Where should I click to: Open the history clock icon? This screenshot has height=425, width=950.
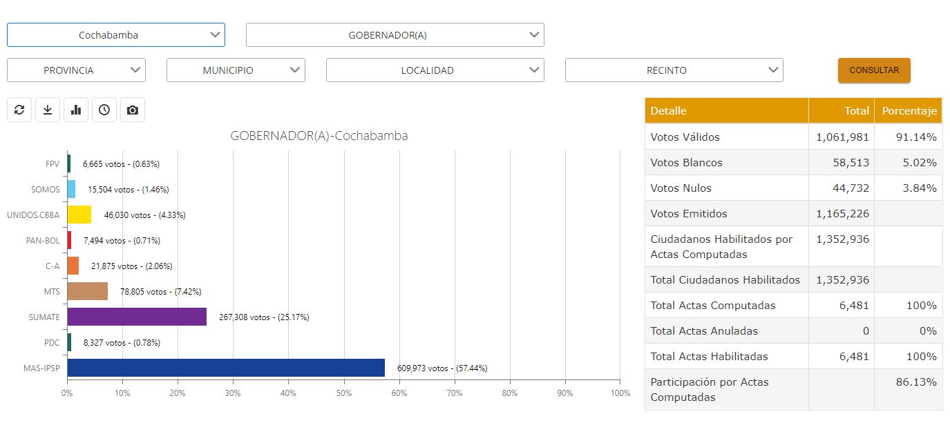(x=104, y=109)
